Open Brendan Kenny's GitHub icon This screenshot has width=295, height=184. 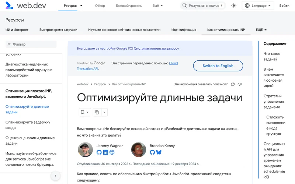click(x=152, y=152)
